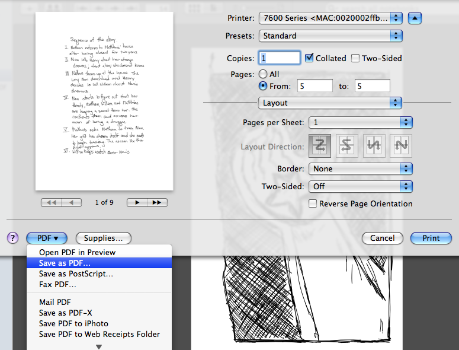Expand the Pages per Sheet dropdown
This screenshot has height=350, width=459.
361,123
